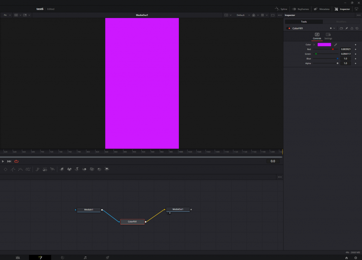The image size is (362, 260).
Task: Lock the ColorFill1 tool
Action: pos(352,28)
